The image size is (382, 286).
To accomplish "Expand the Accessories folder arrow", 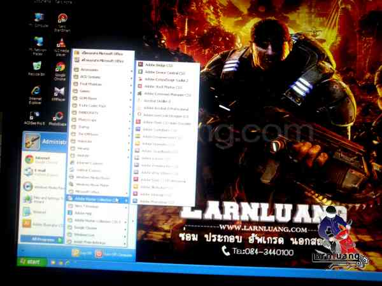I will tap(132, 71).
